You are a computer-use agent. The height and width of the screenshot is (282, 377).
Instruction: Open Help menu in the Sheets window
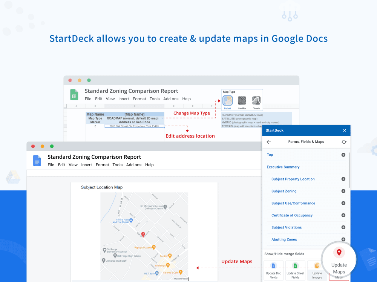186,99
